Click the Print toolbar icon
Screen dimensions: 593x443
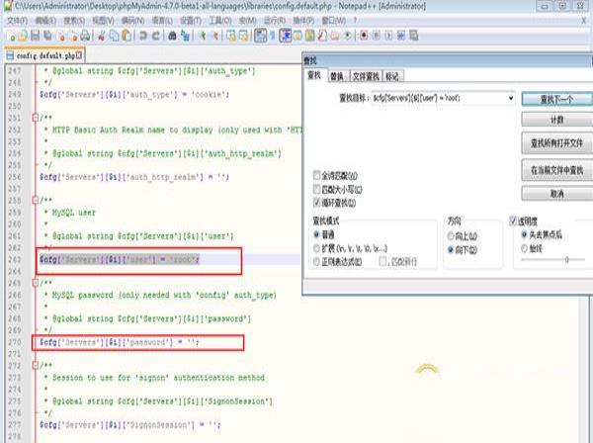(87, 36)
